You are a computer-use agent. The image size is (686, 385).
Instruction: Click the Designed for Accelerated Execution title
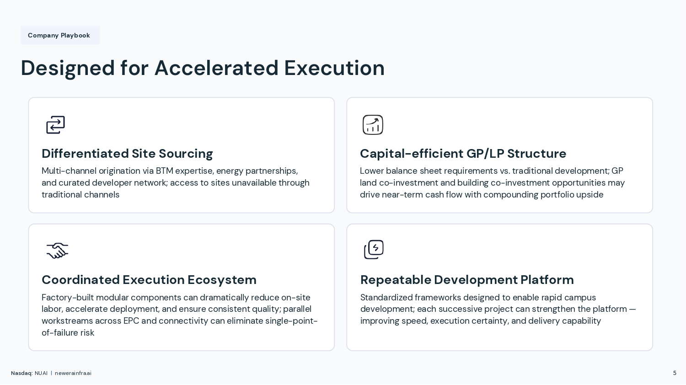[203, 68]
